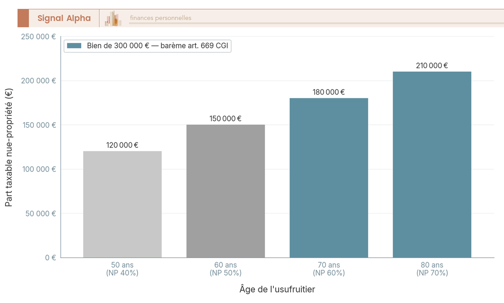504x303 pixels.
Task: Click the 150 000 € value label
Action: [226, 119]
